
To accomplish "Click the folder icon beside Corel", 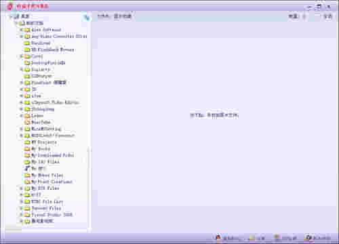I will [27, 56].
